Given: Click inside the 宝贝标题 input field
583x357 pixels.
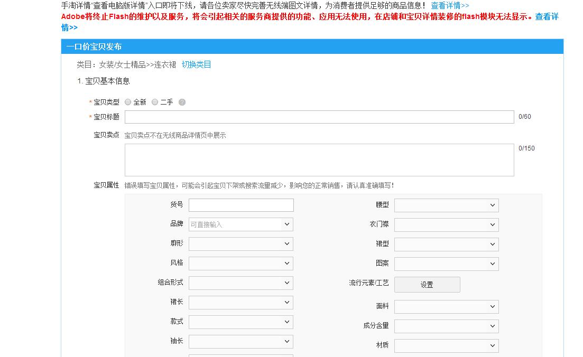Looking at the screenshot, I should click(317, 117).
